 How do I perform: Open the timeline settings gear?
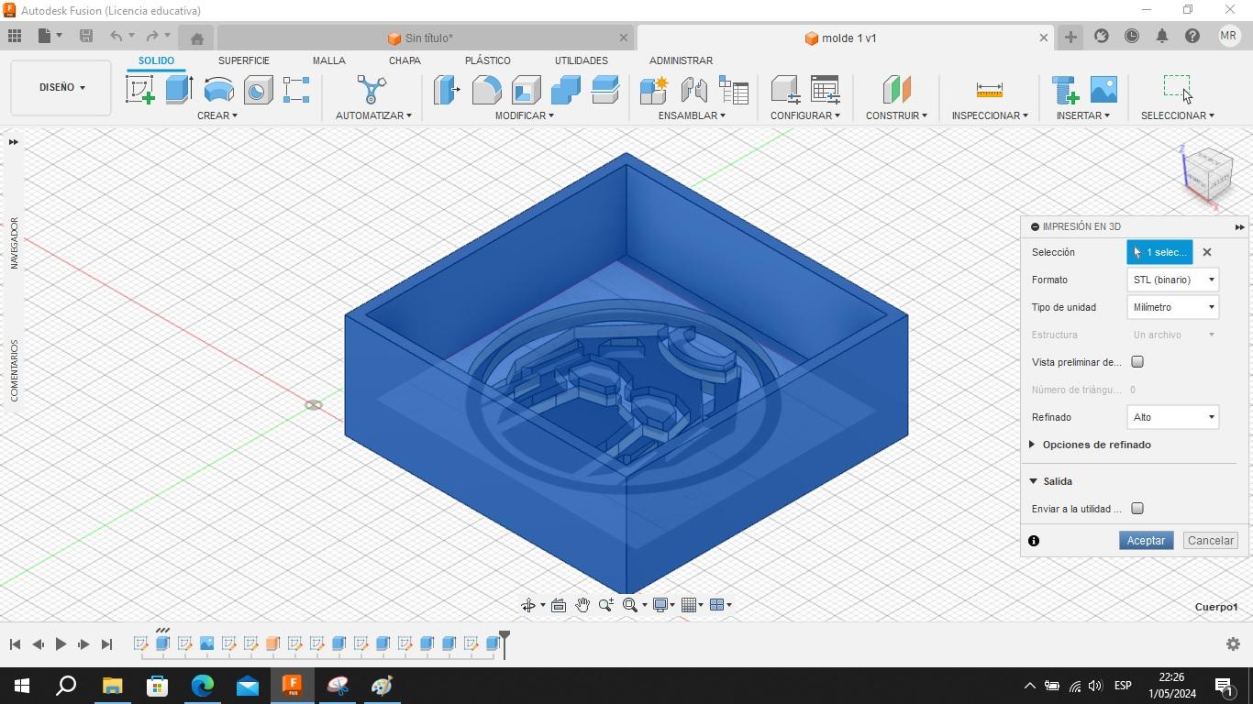(1233, 643)
